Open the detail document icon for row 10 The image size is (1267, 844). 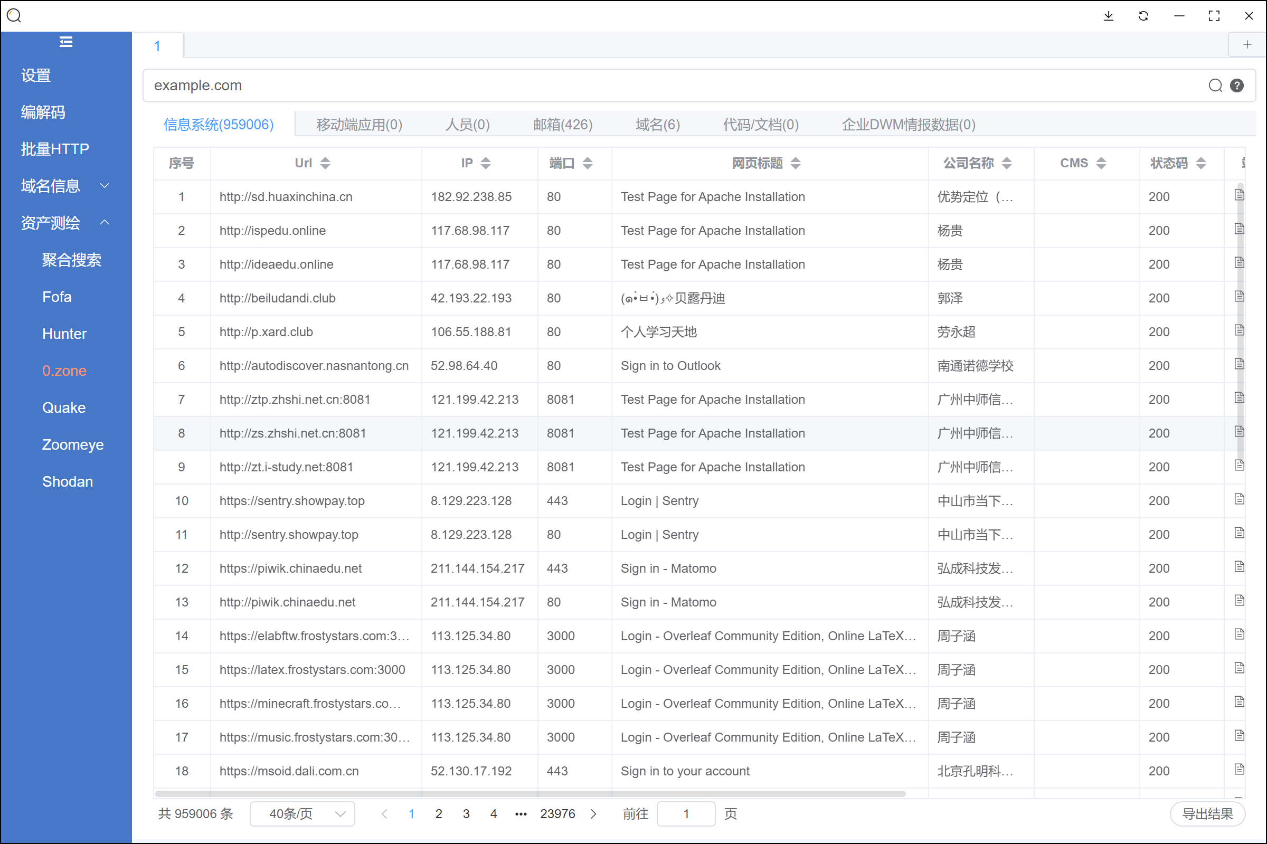tap(1239, 499)
